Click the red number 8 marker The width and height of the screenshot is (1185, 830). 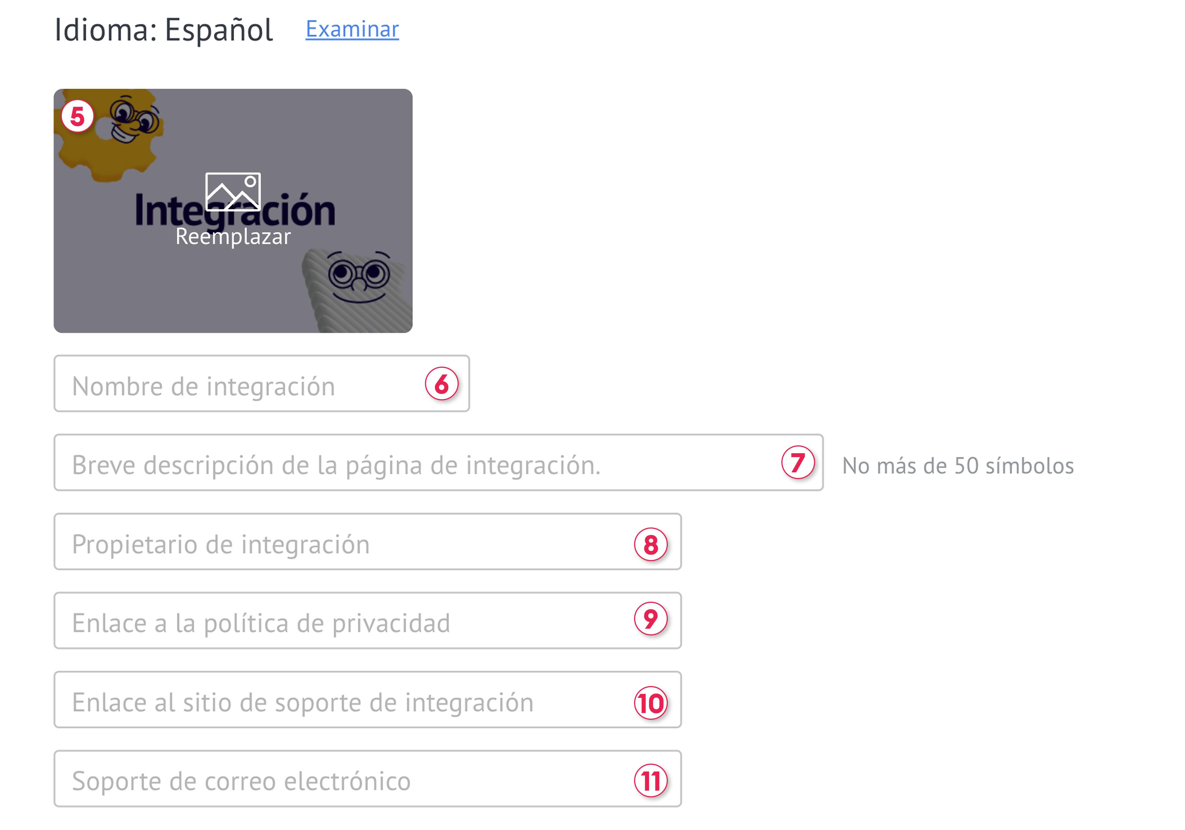tap(651, 545)
